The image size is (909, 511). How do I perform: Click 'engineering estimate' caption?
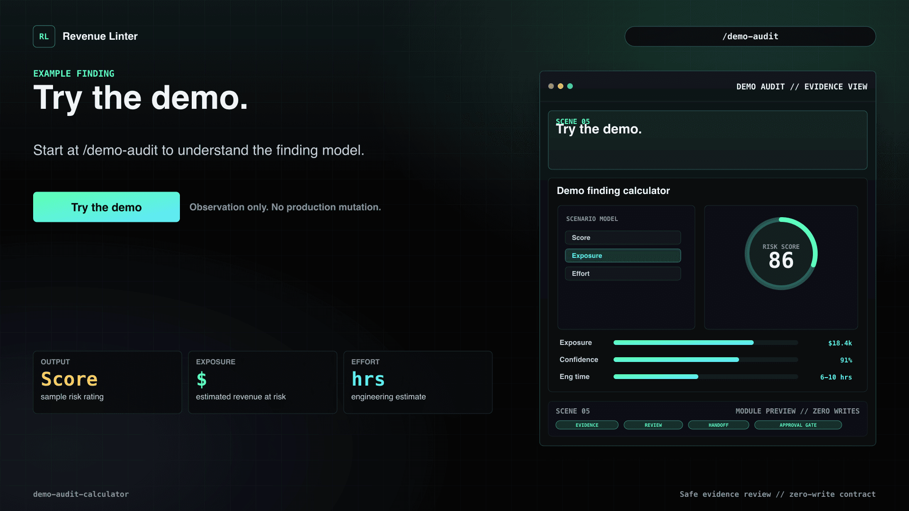pyautogui.click(x=388, y=397)
